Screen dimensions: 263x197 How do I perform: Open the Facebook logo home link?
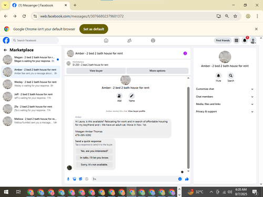6,40
